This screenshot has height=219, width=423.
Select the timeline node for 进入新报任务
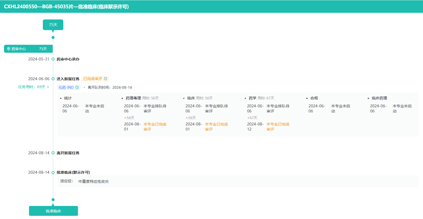[x=53, y=79]
